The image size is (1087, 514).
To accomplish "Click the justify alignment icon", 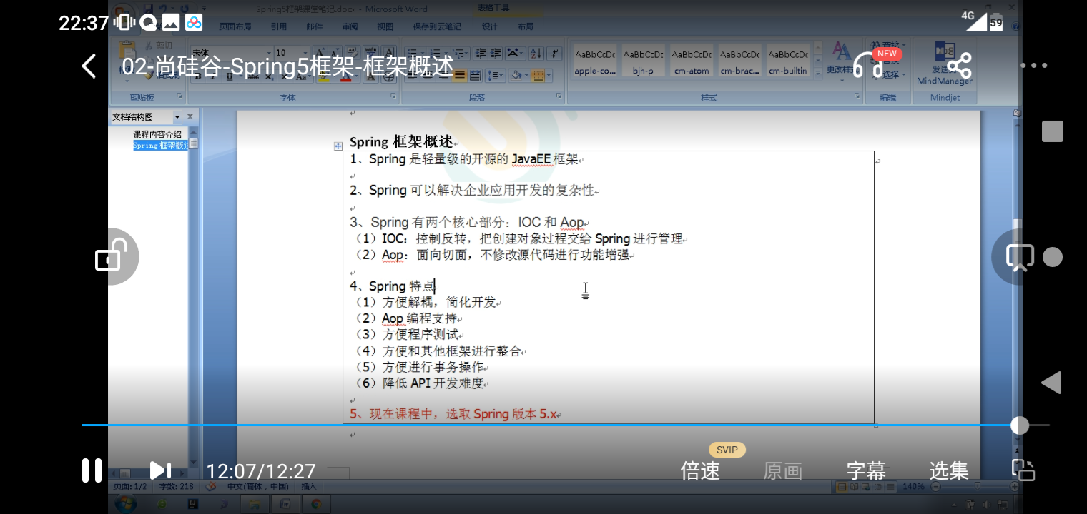I will tap(459, 75).
